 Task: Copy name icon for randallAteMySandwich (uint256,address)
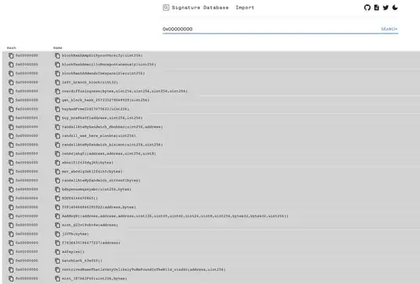(58, 127)
